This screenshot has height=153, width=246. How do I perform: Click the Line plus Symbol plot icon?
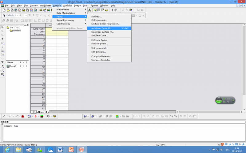click(x=17, y=116)
